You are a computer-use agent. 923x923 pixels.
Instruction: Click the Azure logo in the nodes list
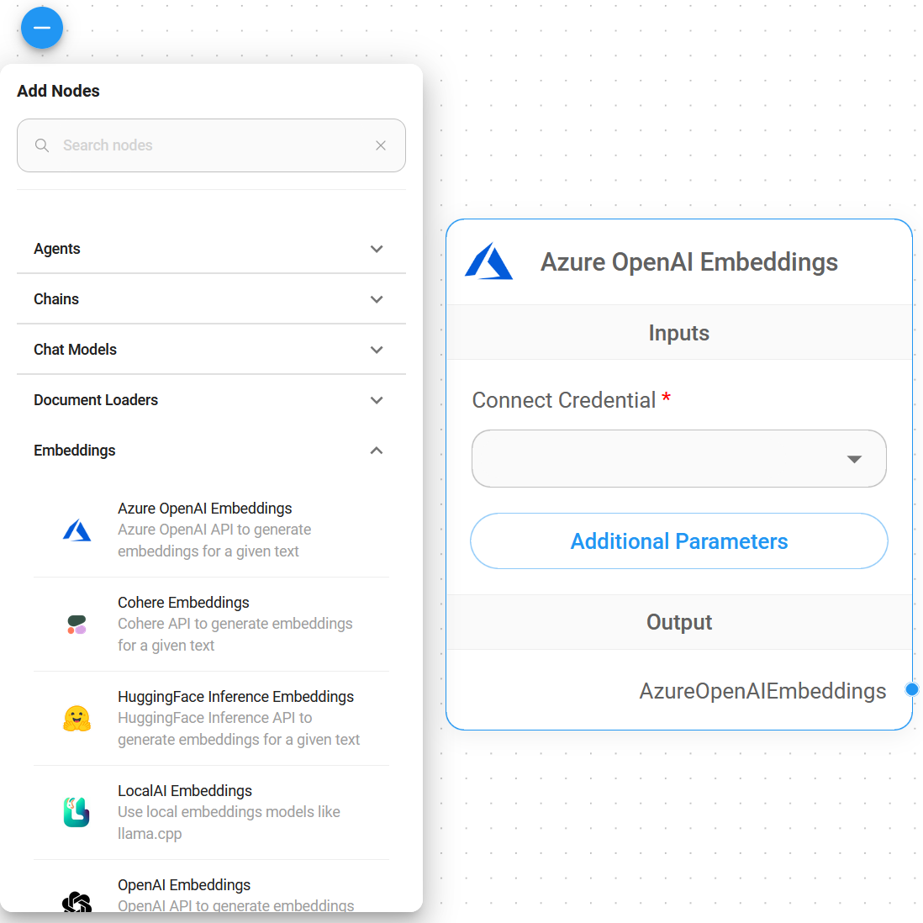click(x=76, y=530)
